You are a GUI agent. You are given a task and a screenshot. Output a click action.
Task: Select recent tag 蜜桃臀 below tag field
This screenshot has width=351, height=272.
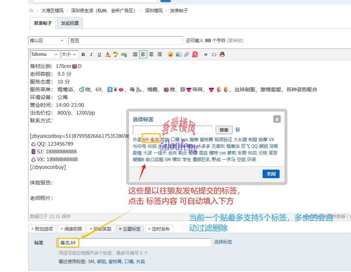[x=115, y=262]
